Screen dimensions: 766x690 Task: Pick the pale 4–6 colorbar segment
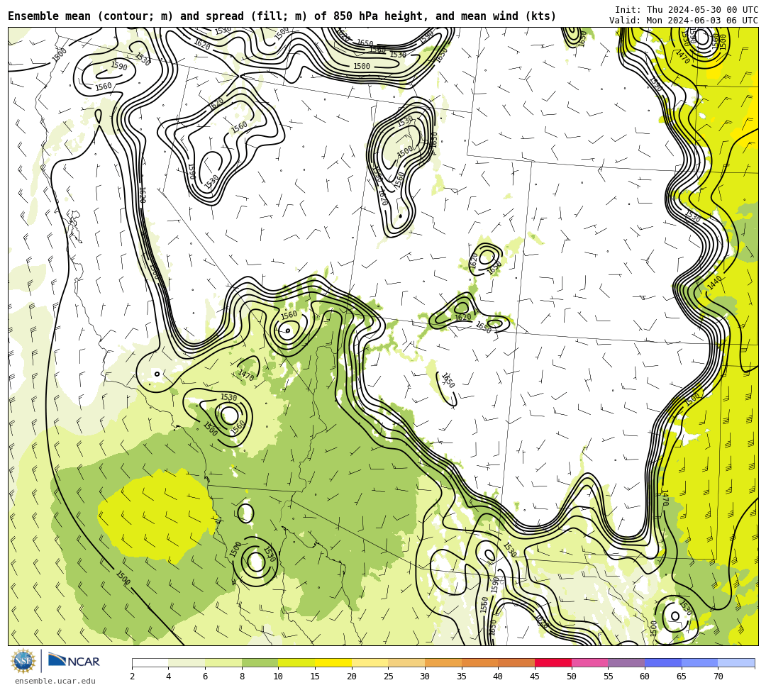click(187, 662)
